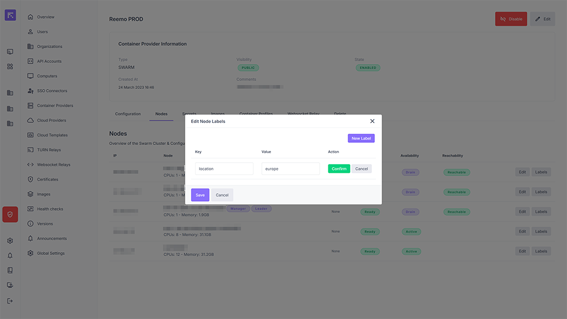Open Websocket Relays in the sidebar

point(54,165)
